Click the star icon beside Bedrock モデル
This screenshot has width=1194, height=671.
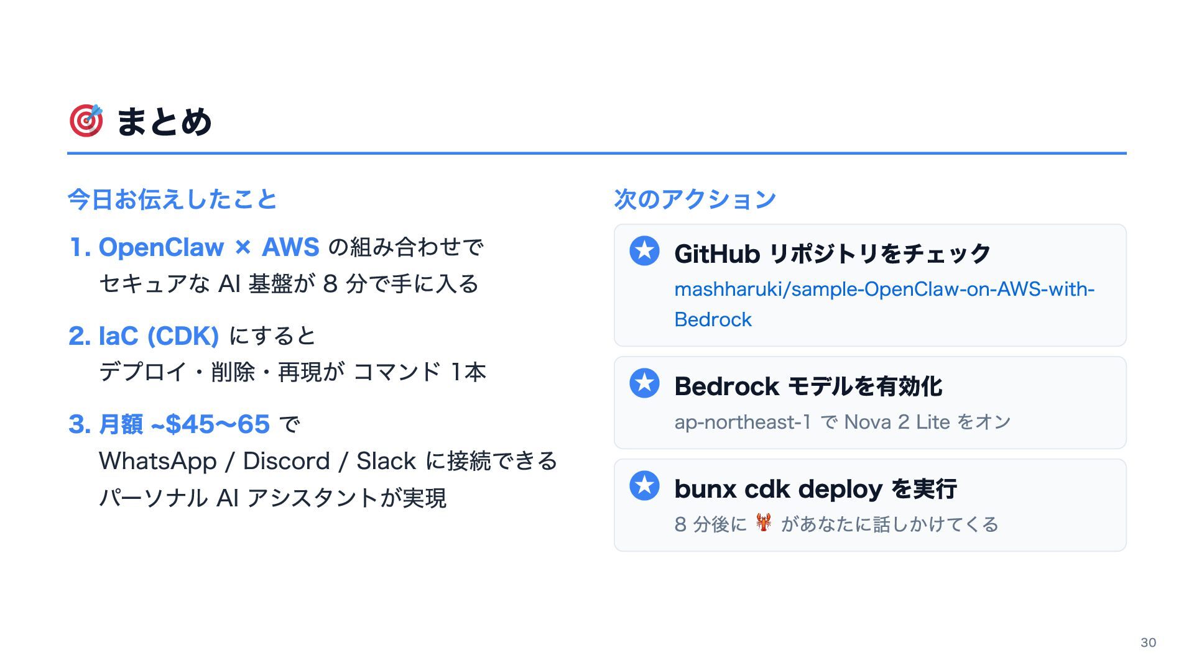644,383
